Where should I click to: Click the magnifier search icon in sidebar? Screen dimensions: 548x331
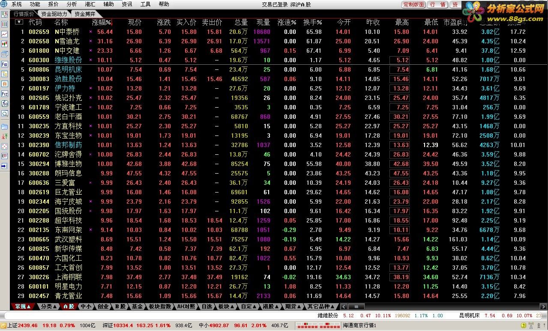click(4, 114)
